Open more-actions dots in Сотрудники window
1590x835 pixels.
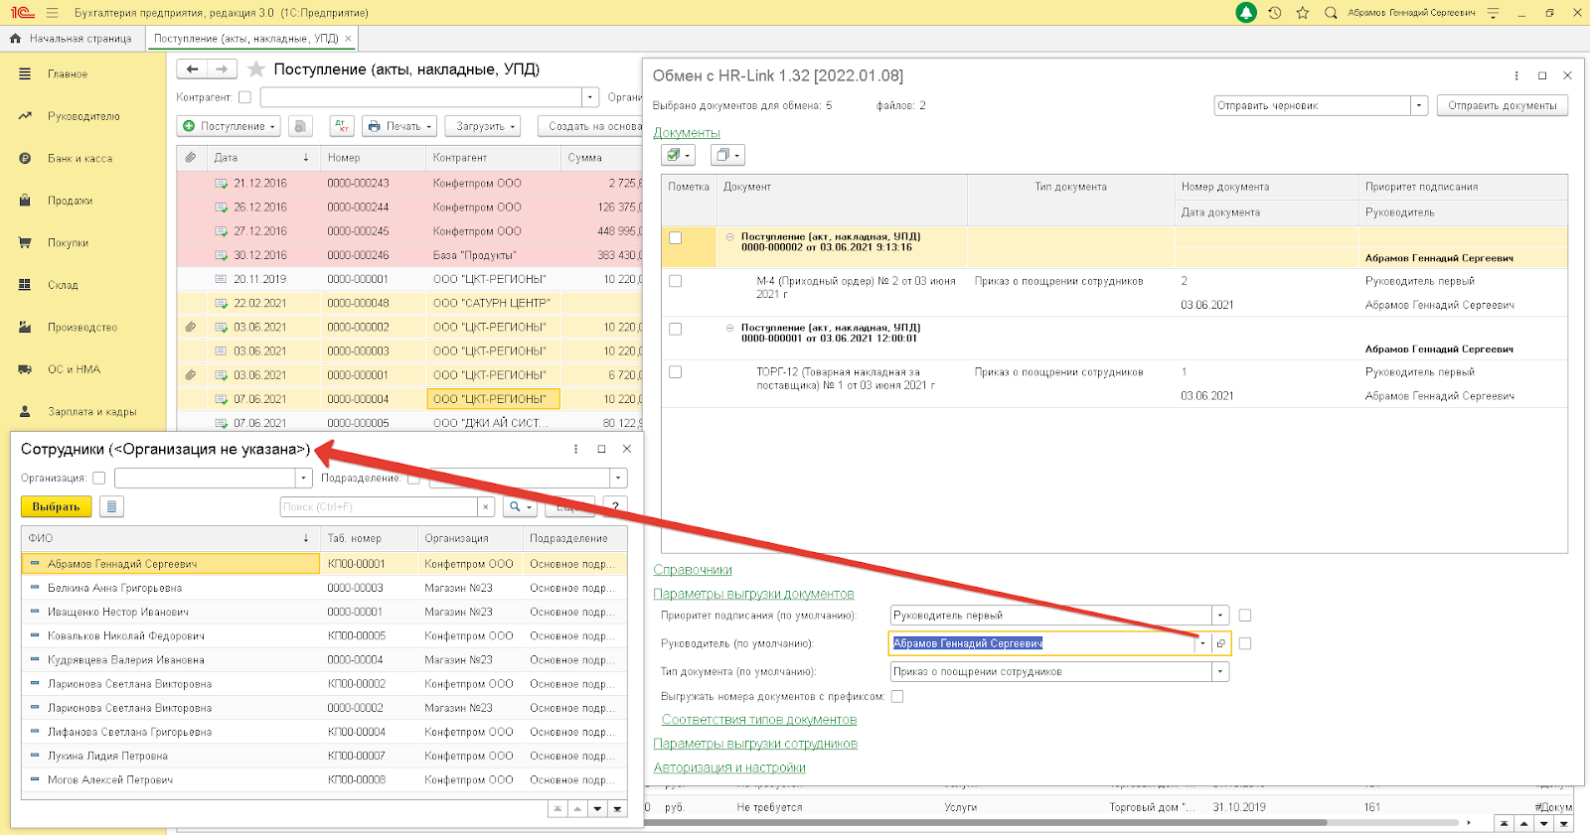coord(575,449)
